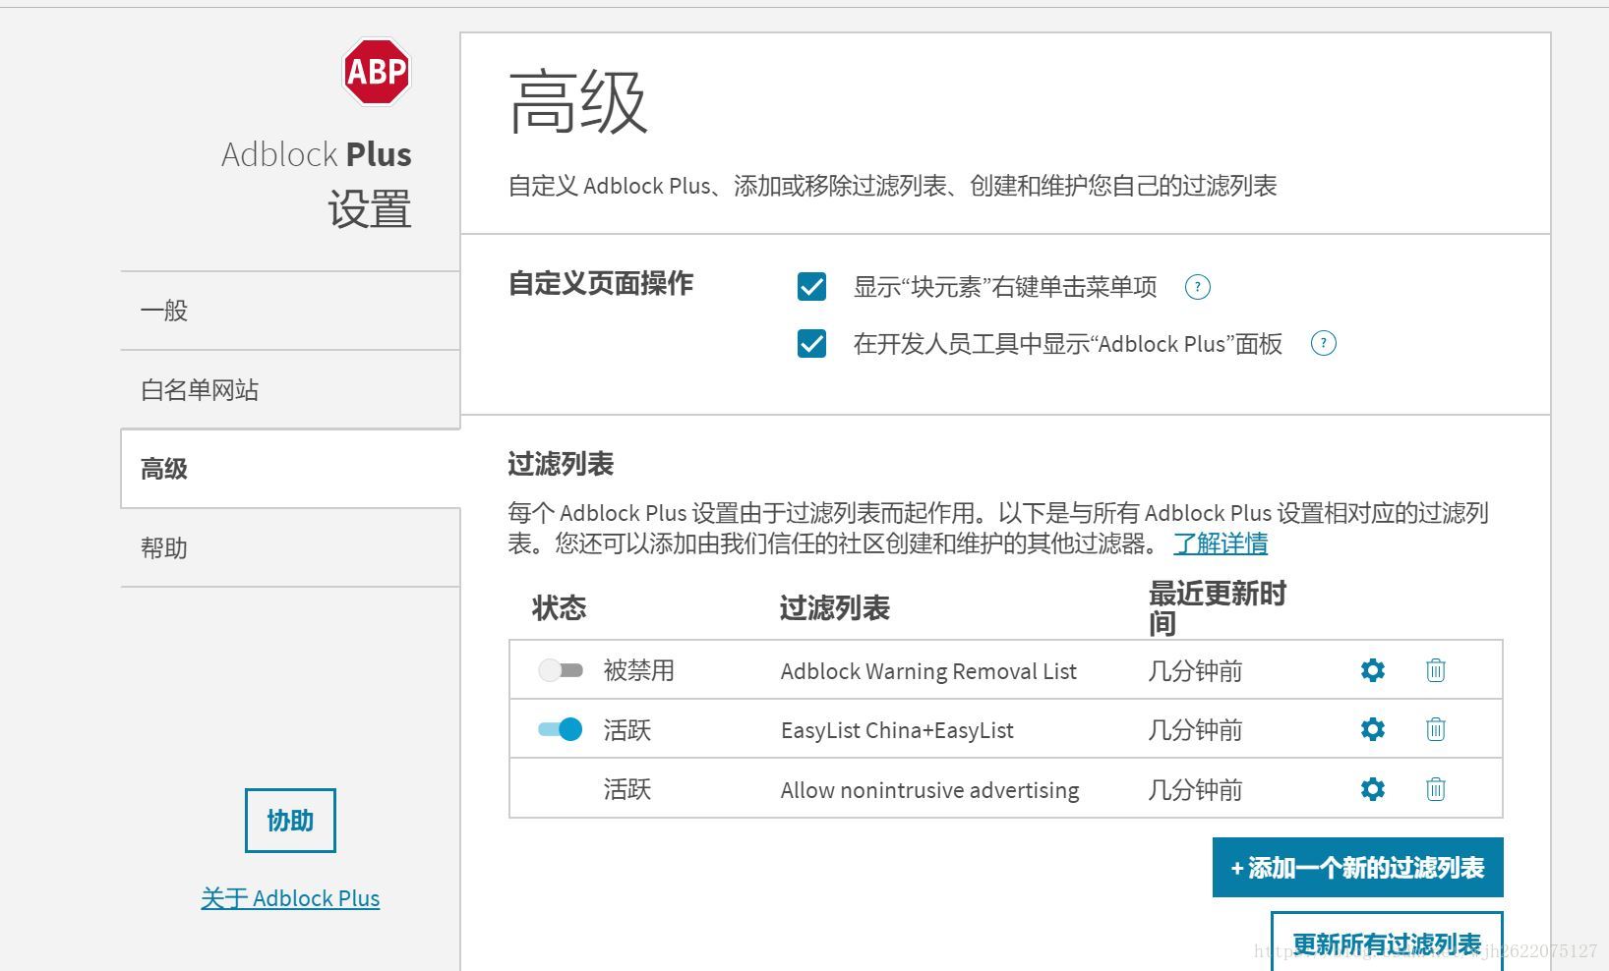Open settings gear for EasyList China+EasyList
Viewport: 1609px width, 971px height.
pos(1373,729)
